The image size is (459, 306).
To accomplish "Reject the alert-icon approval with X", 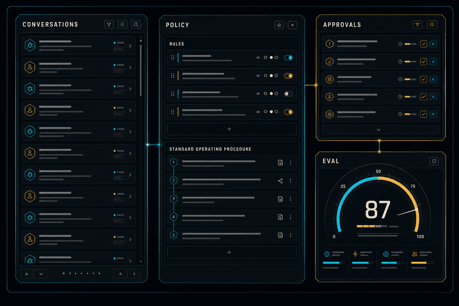I will point(433,44).
